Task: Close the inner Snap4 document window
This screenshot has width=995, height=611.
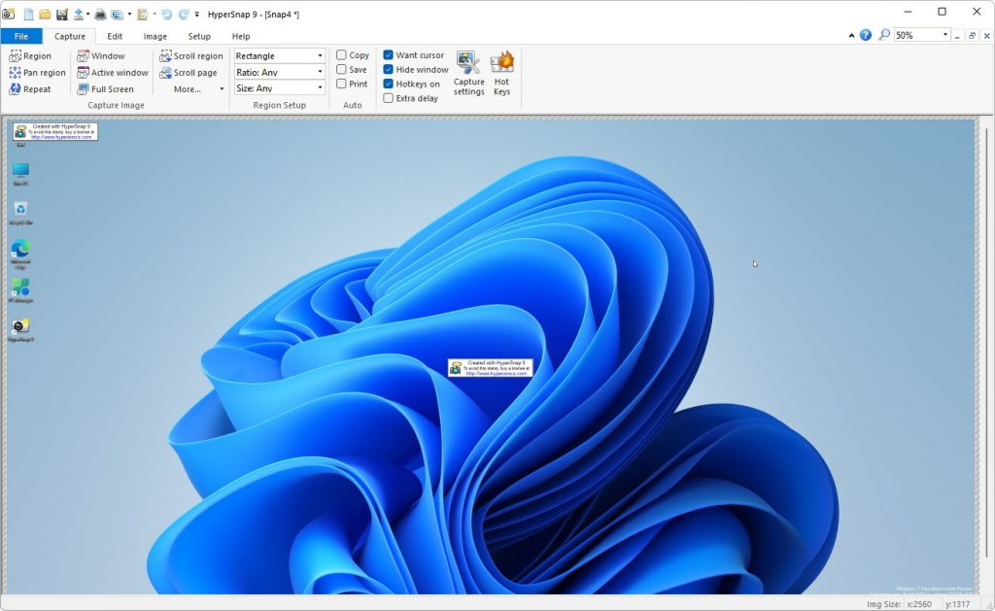Action: pyautogui.click(x=987, y=36)
